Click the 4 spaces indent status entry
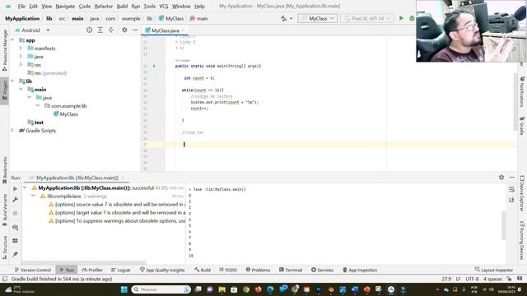Screen dimensions: 527x296 coord(492,279)
